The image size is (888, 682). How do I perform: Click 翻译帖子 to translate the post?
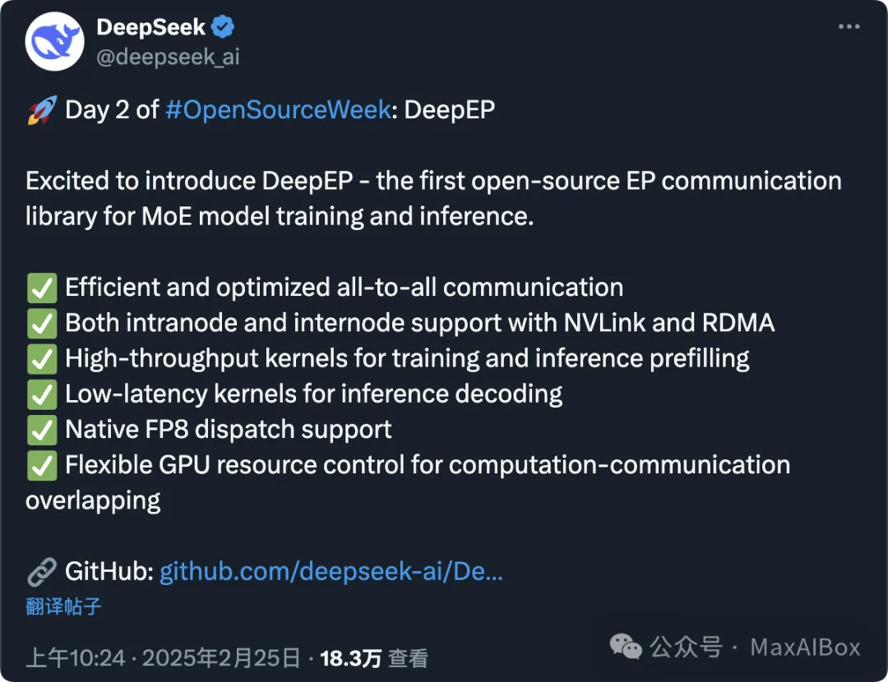click(x=63, y=606)
